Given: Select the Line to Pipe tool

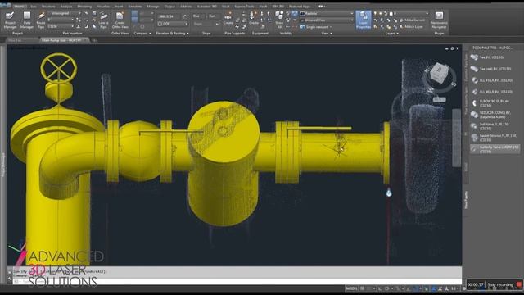Looking at the screenshot, I should click(x=104, y=20).
